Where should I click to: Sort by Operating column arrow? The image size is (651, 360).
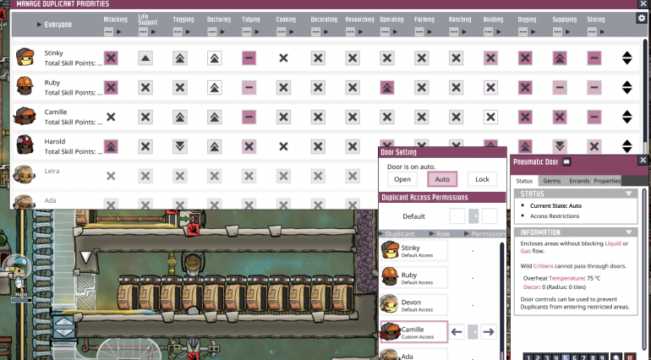pos(395,32)
